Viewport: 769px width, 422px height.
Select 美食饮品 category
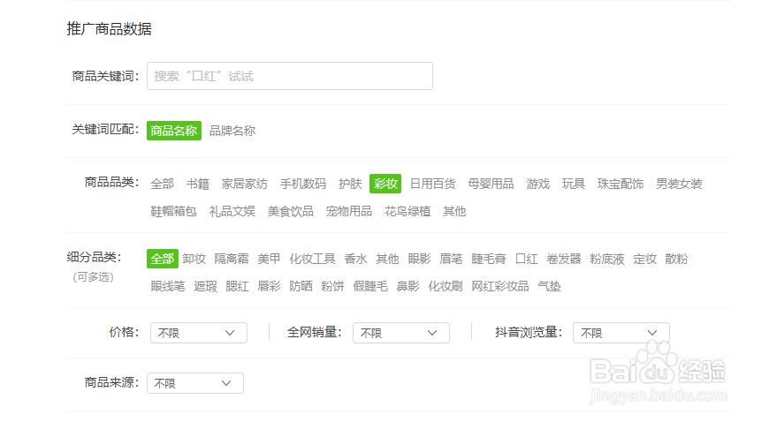point(290,211)
